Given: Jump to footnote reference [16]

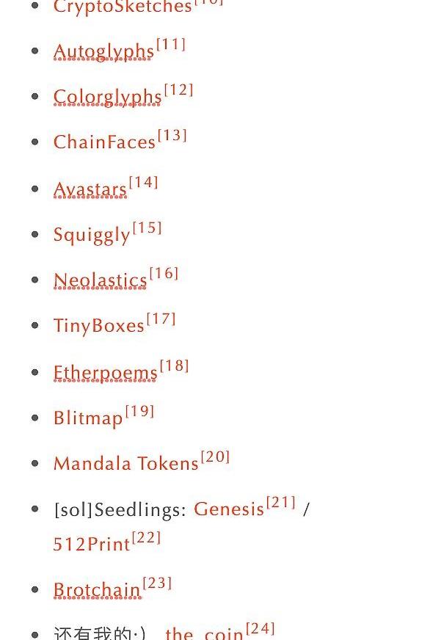Looking at the screenshot, I should tap(164, 274).
